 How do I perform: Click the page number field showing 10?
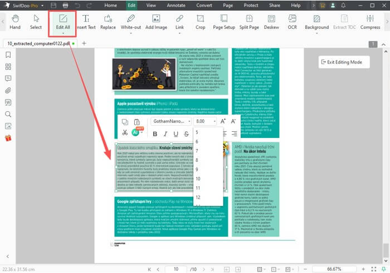click(176, 269)
